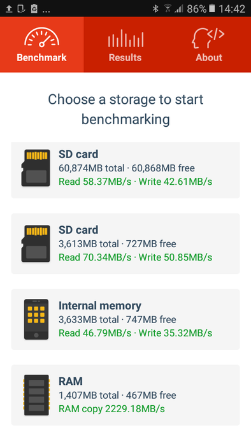This screenshot has width=251, height=446.
Task: Tap the Wi-Fi signal status icon
Action: 168,8
